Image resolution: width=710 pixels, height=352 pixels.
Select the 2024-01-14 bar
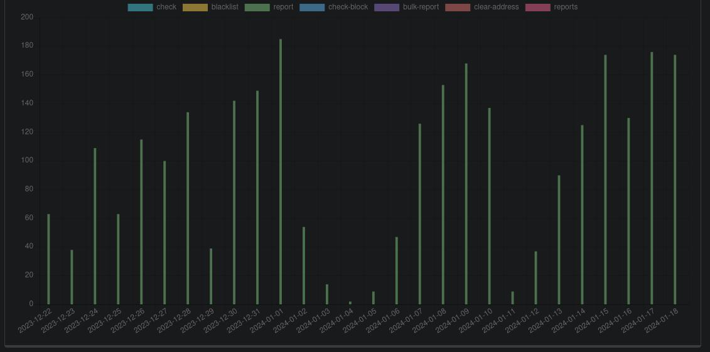click(583, 215)
